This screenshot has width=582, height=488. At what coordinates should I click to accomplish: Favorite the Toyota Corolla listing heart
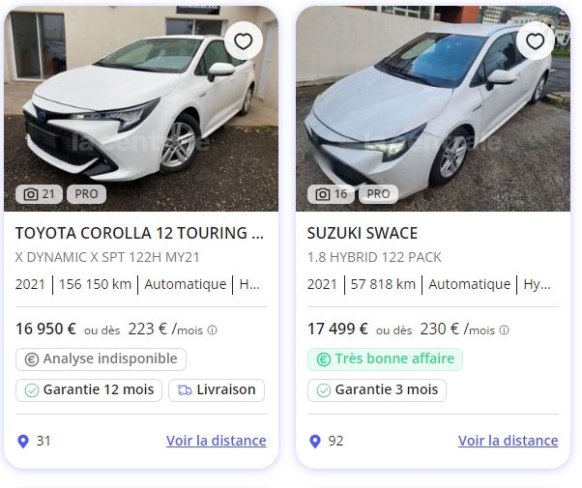coord(243,41)
